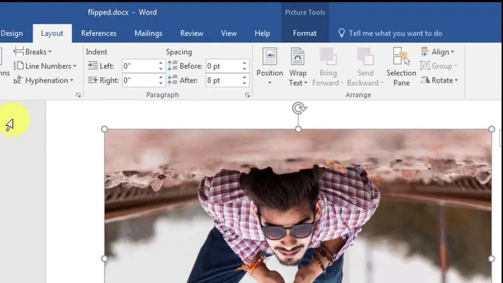Increase the Left indent value

pos(161,63)
